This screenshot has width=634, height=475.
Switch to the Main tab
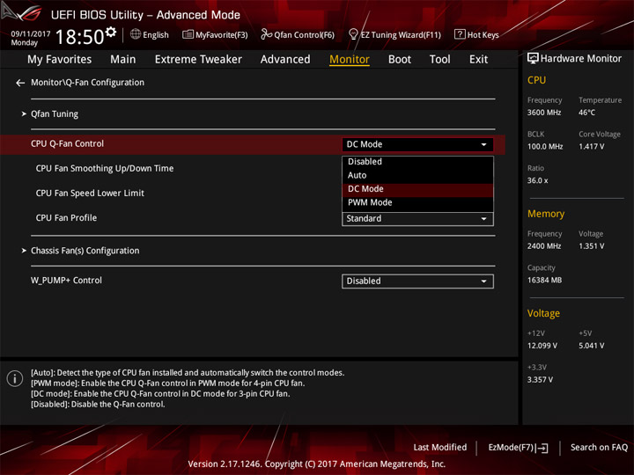click(123, 60)
